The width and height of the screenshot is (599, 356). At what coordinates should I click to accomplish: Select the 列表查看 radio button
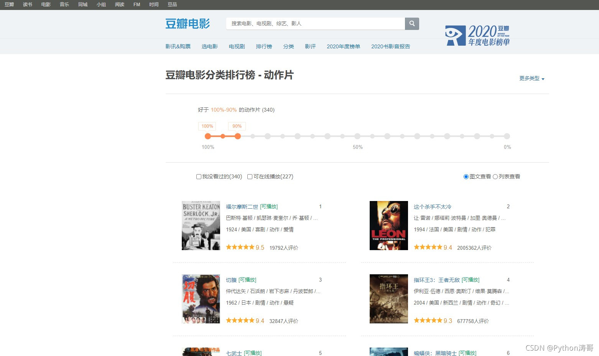[x=495, y=176]
